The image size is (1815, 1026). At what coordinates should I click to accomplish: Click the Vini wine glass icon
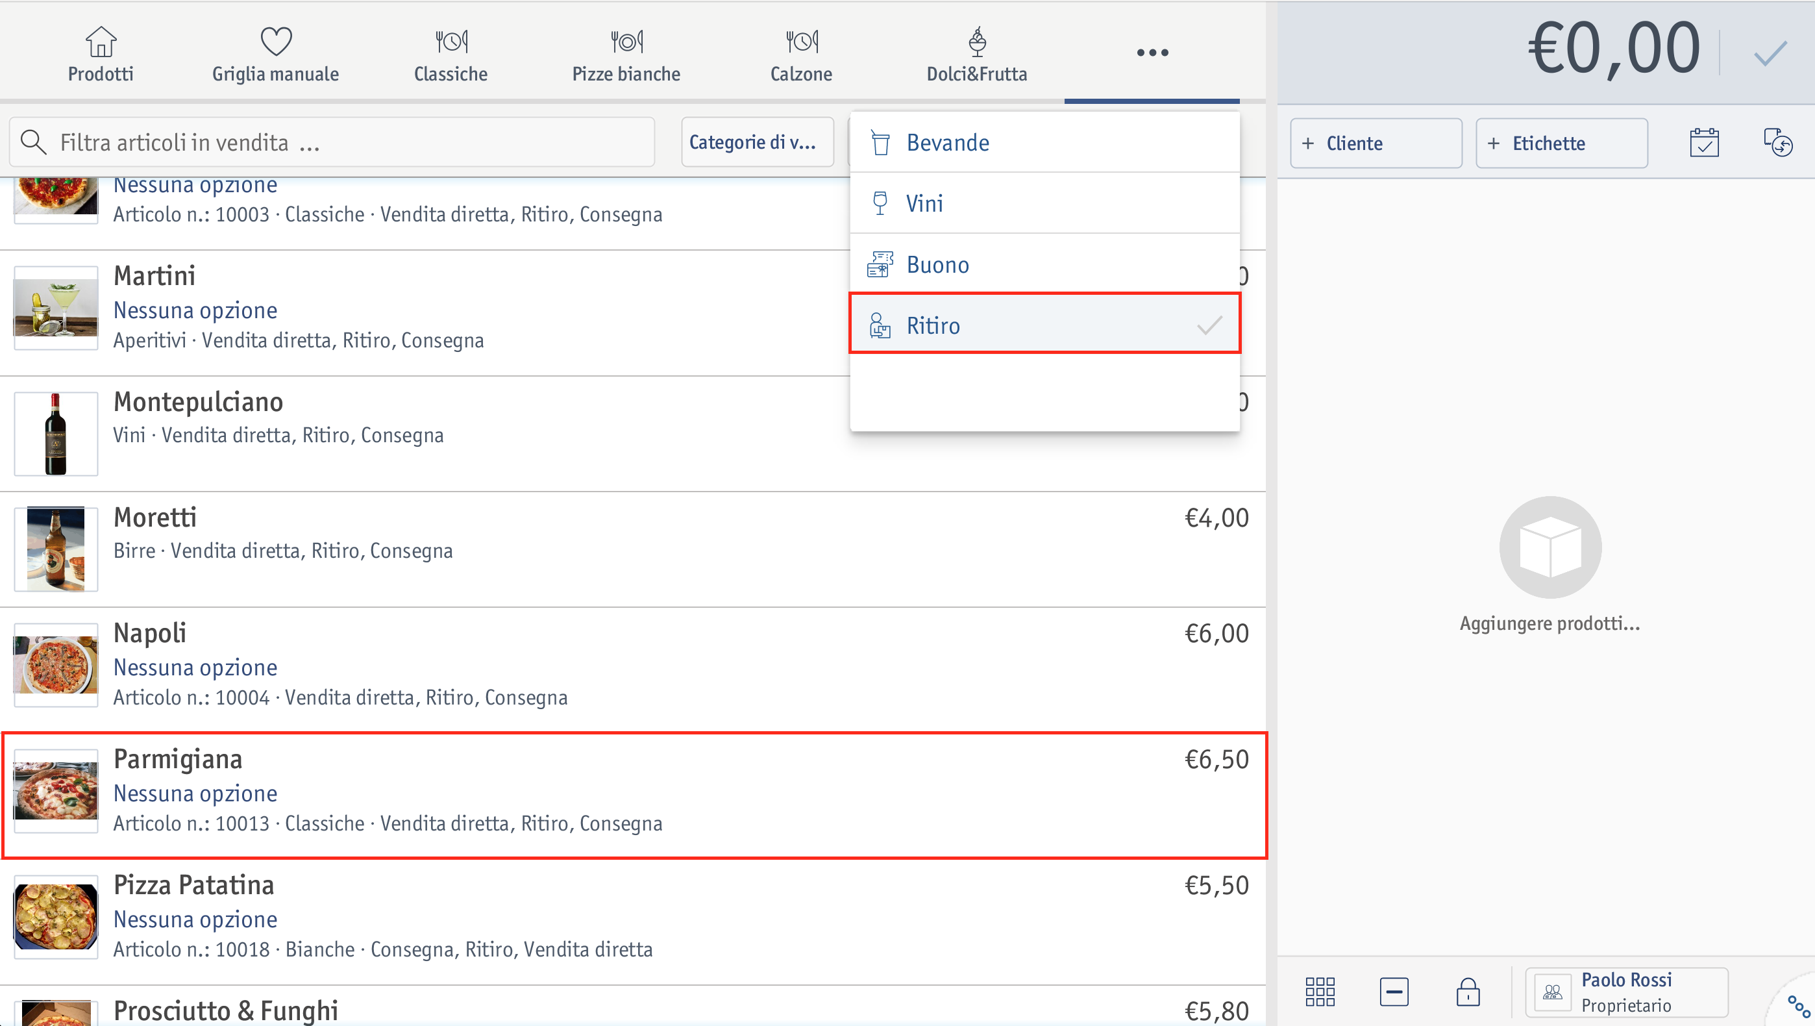[x=880, y=203]
